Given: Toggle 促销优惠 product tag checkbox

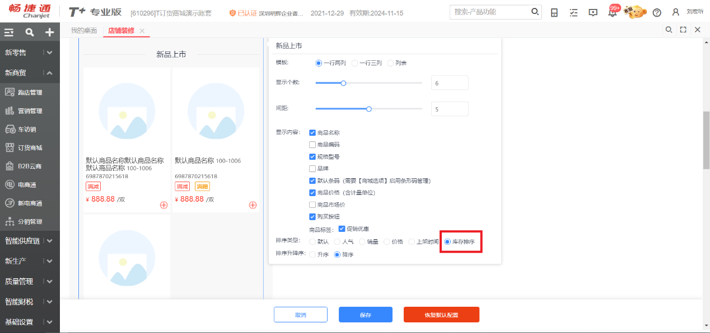Looking at the screenshot, I should 342,229.
